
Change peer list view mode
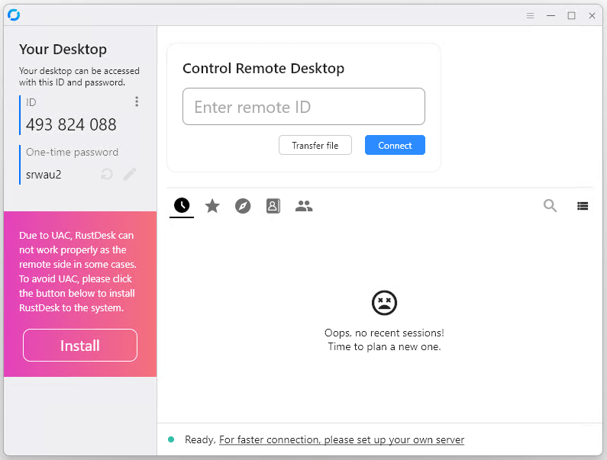click(x=583, y=206)
